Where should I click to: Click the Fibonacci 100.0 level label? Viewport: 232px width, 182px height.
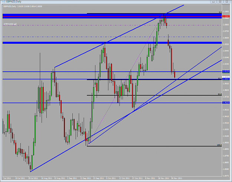tap(219, 145)
